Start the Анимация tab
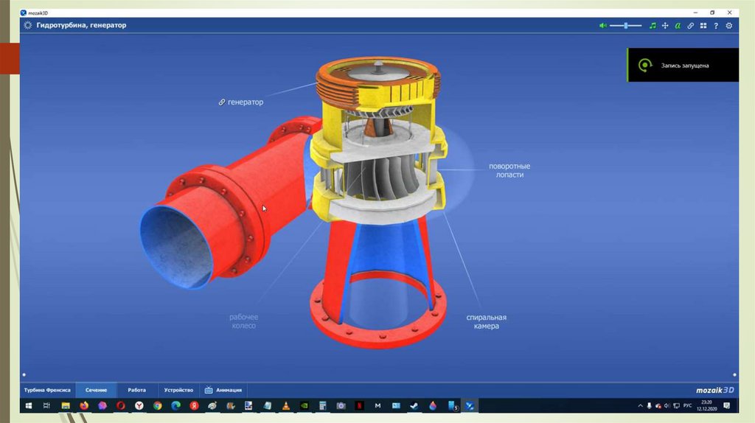Screen dimensions: 755x423 click(x=223, y=390)
